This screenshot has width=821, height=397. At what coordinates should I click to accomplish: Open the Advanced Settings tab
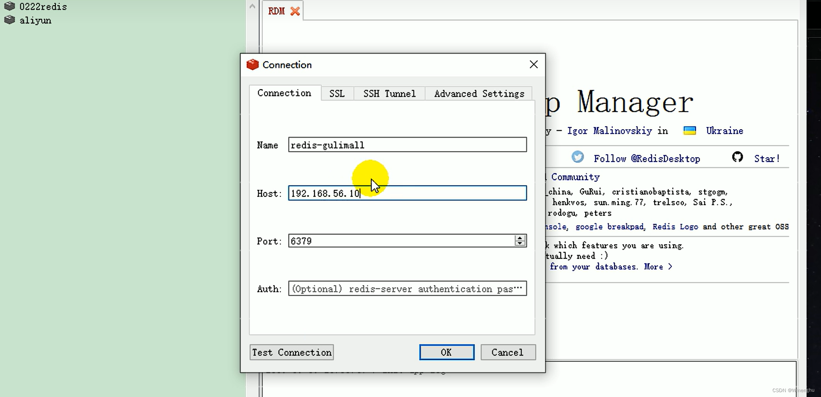[479, 93]
